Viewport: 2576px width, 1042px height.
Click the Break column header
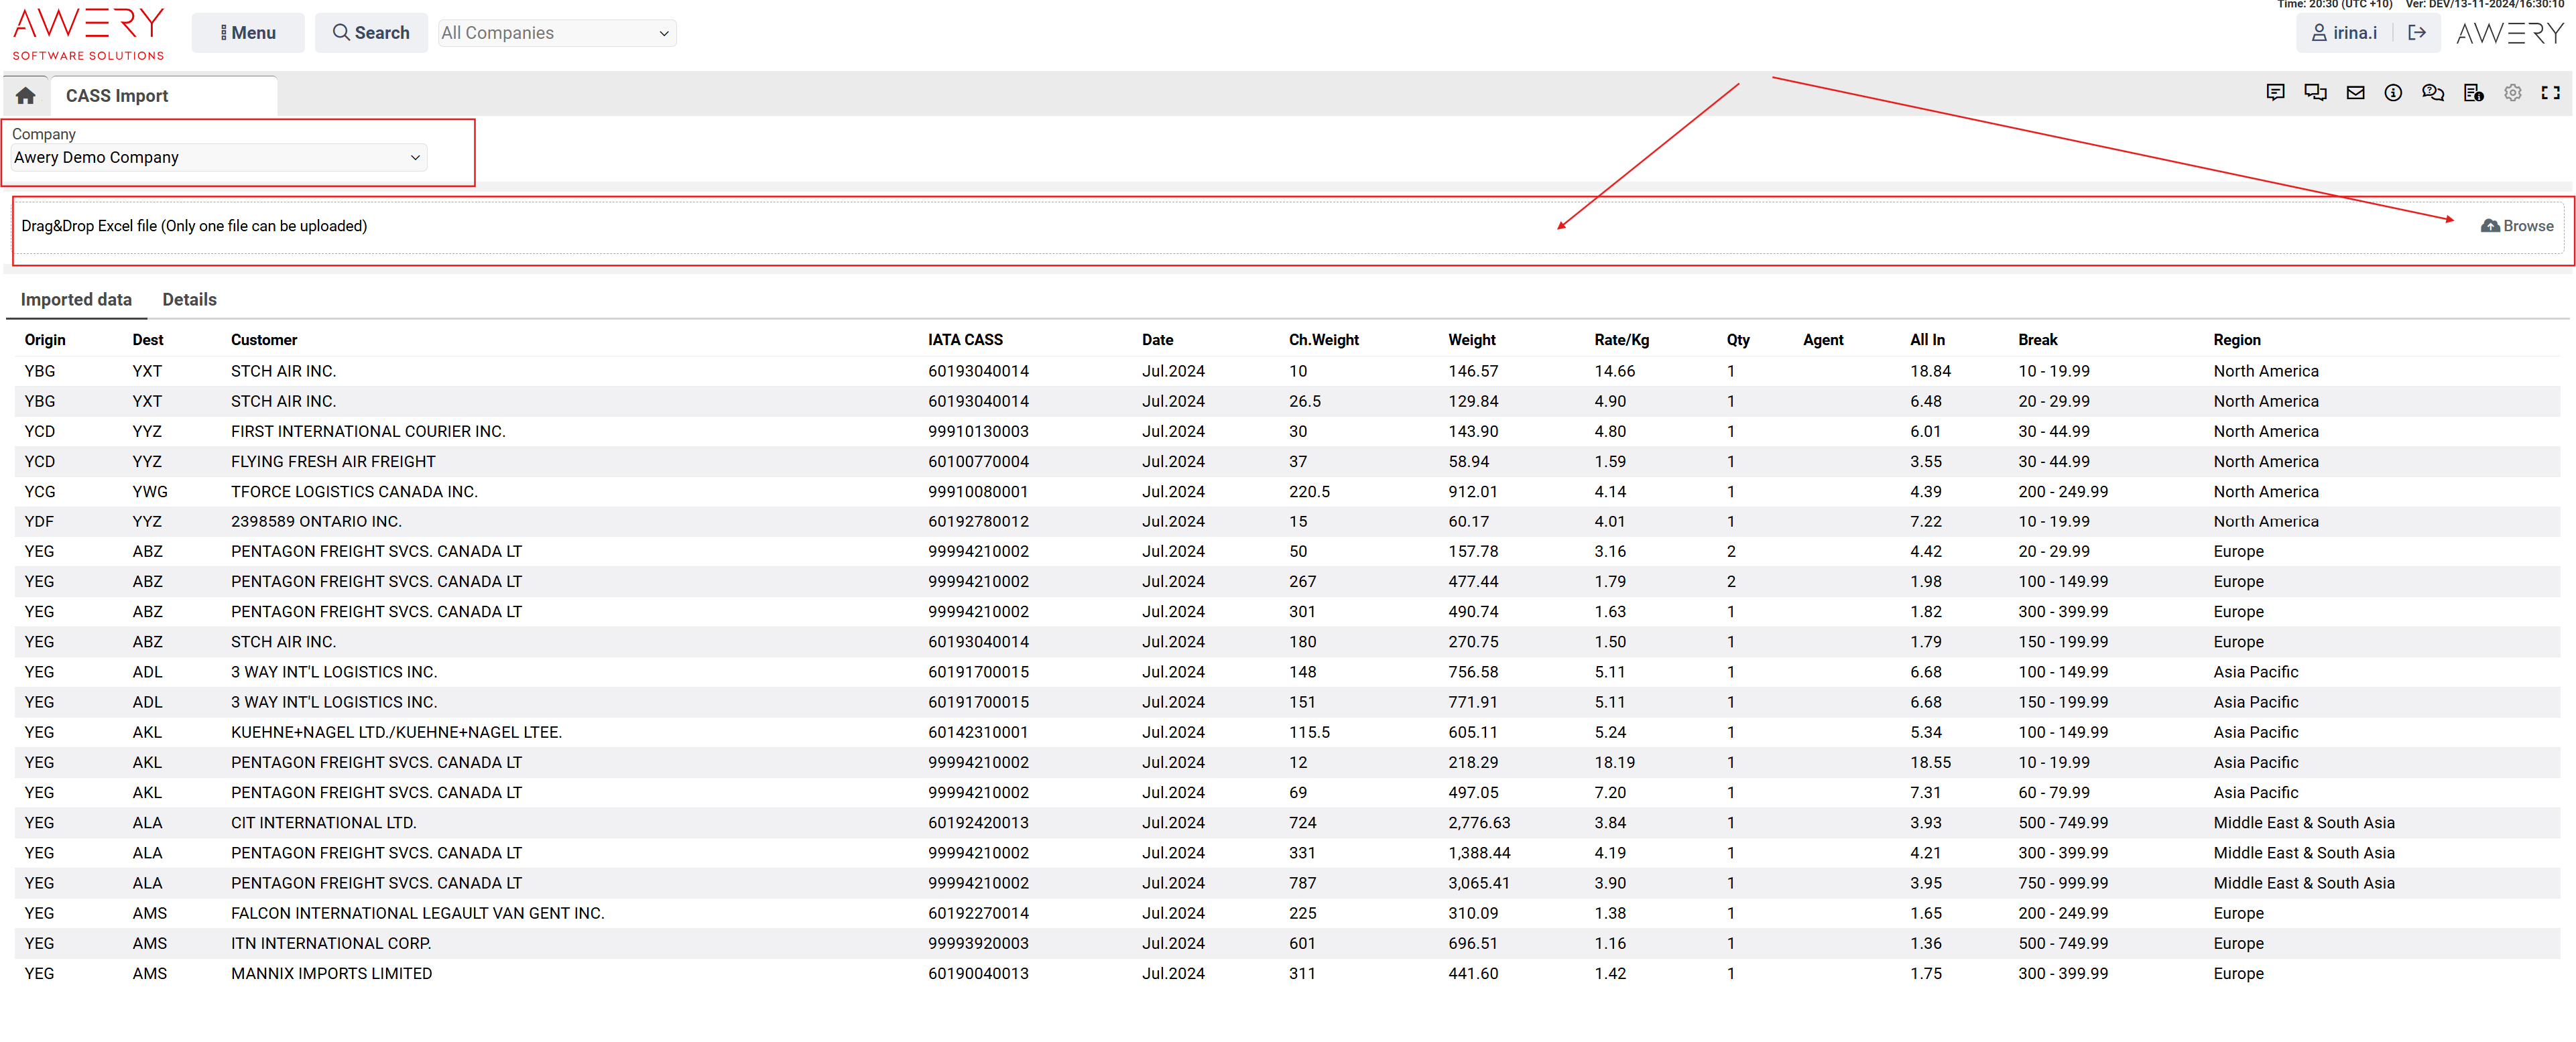pyautogui.click(x=2037, y=340)
